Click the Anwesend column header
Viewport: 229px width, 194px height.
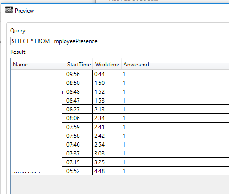pos(136,65)
